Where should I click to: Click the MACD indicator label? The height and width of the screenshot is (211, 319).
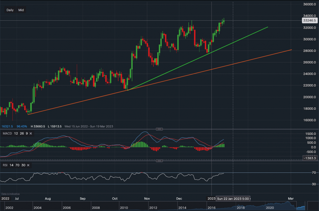click(x=7, y=133)
